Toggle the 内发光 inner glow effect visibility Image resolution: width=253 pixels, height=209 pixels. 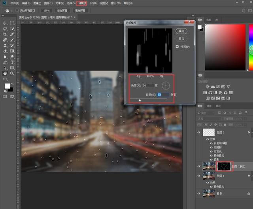tap(211, 152)
